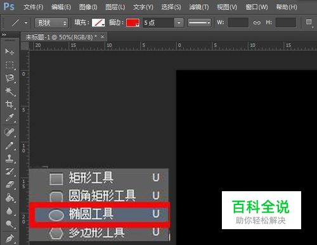317x245 pixels.
Task: Select the Paint Bucket tool
Action: tap(10, 198)
